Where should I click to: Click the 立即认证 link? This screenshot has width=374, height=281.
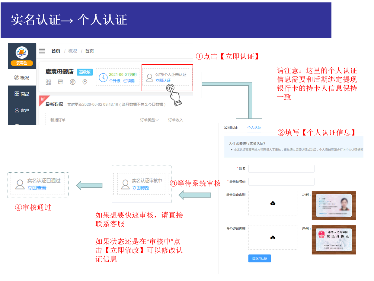click(x=163, y=81)
